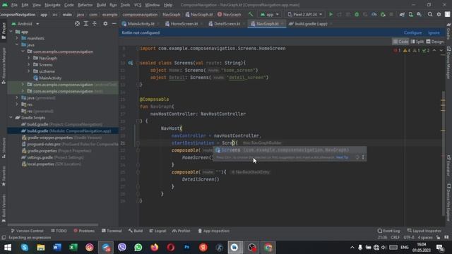Switch to the MainActivity.kt tab
452x254 pixels.
138,24
